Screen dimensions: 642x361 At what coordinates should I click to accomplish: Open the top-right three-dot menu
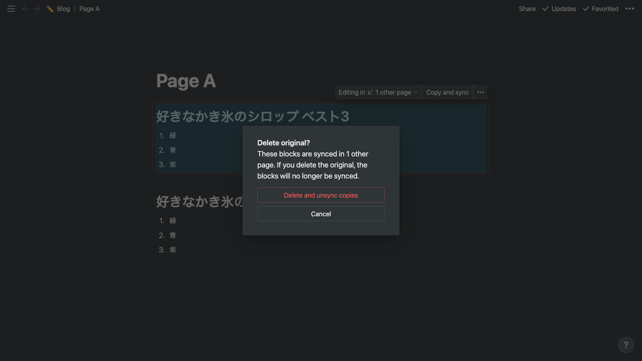click(x=630, y=9)
